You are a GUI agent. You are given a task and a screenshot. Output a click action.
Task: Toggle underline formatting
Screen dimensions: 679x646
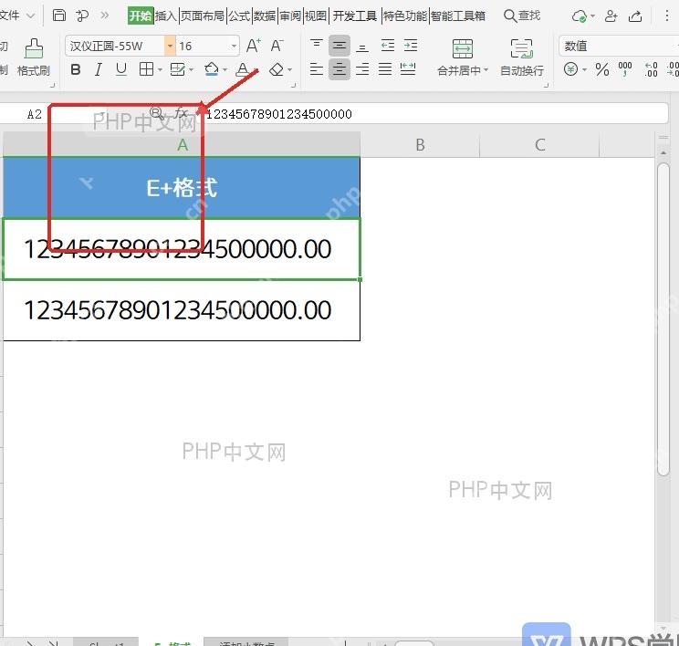121,69
